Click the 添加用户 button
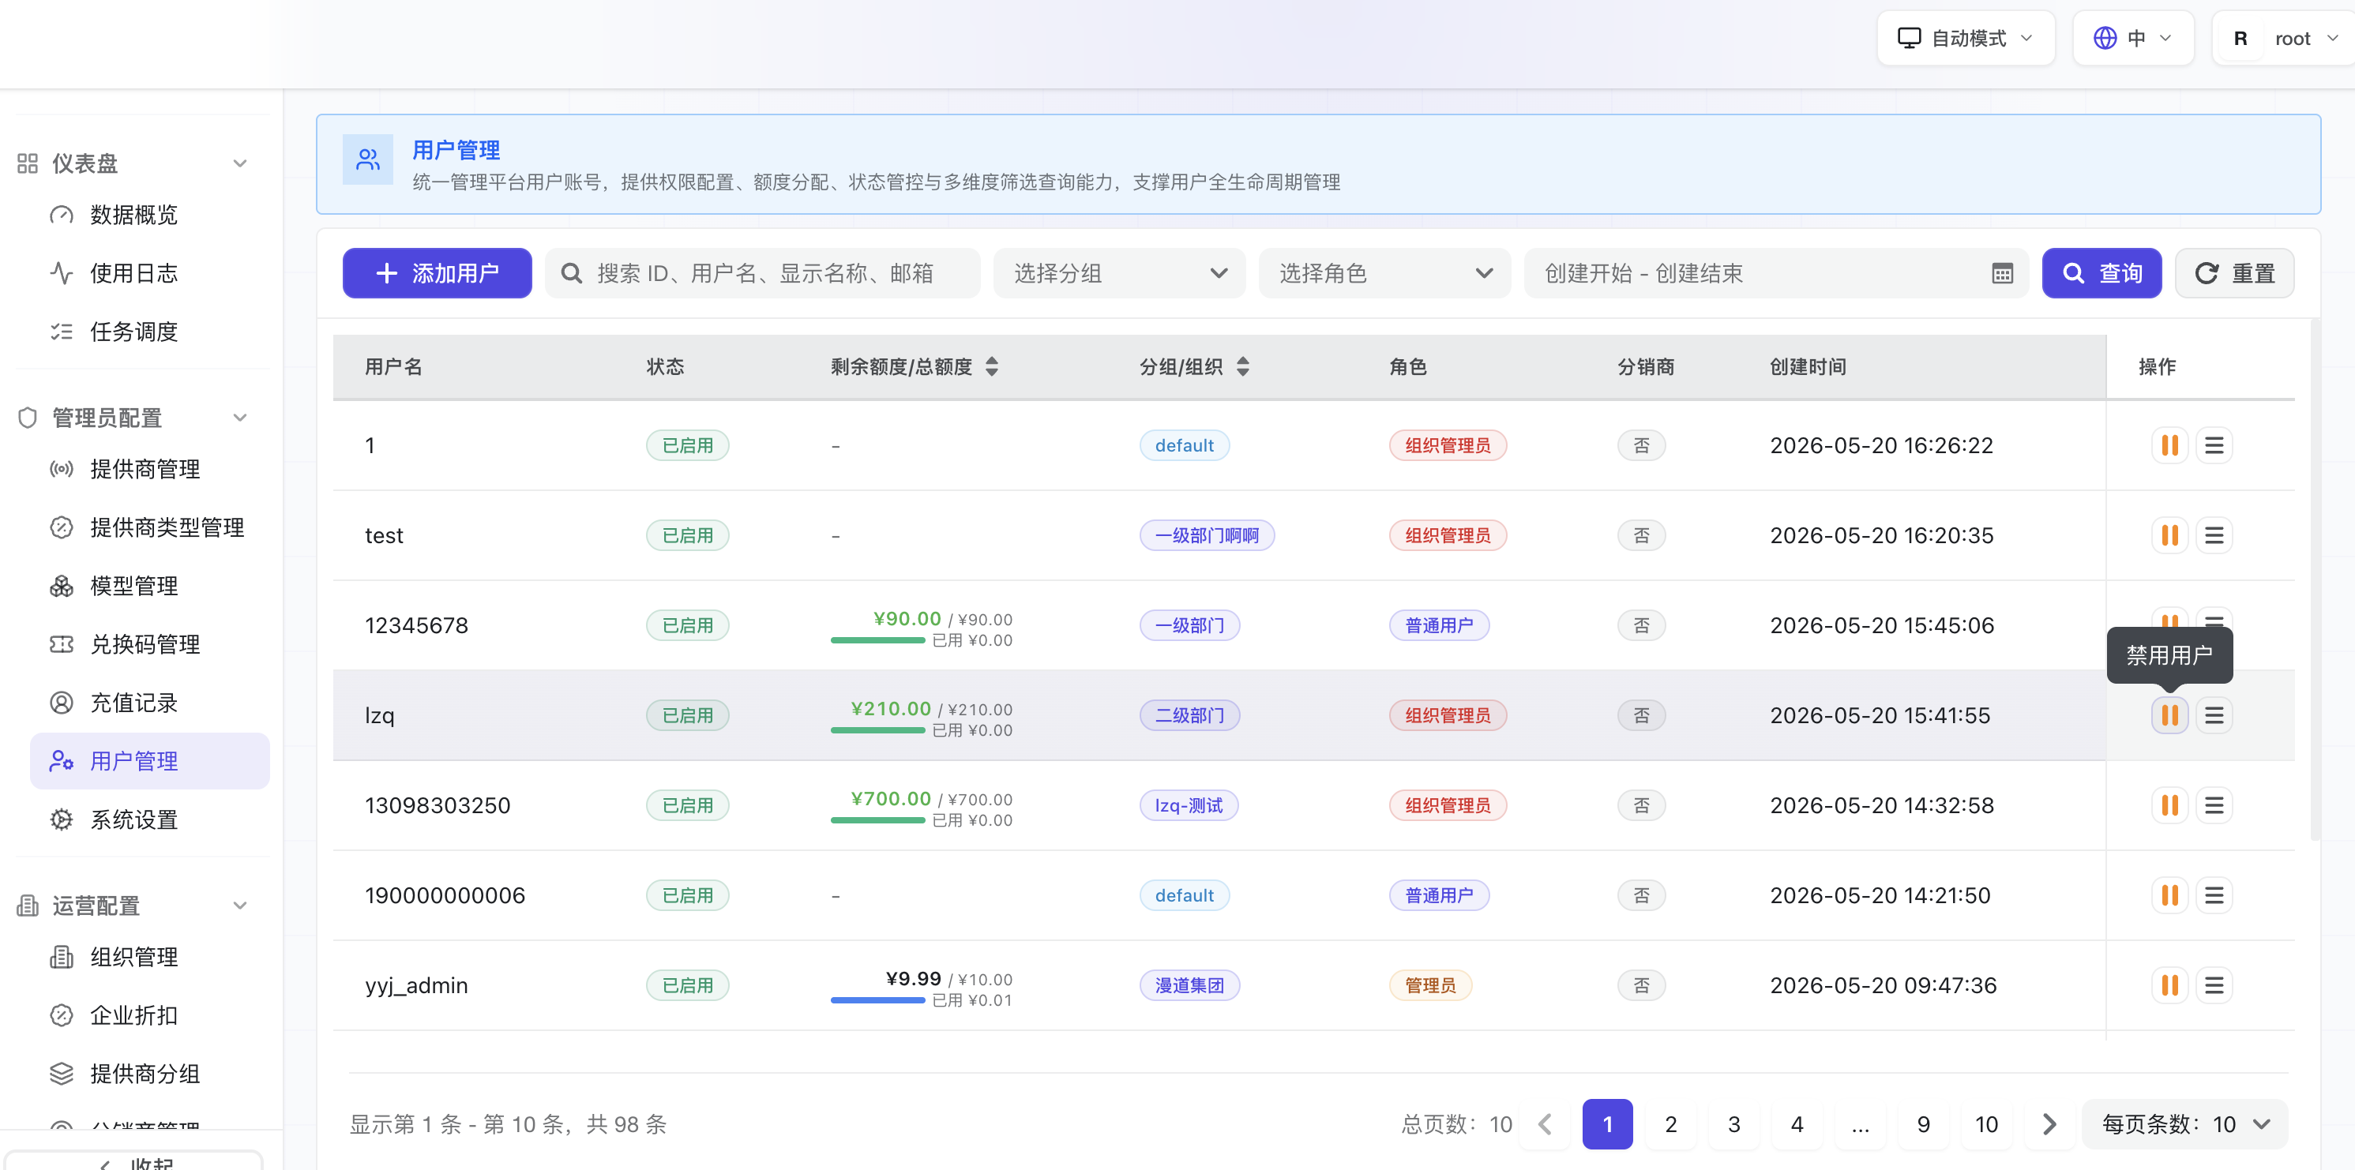This screenshot has width=2355, height=1170. (x=437, y=273)
